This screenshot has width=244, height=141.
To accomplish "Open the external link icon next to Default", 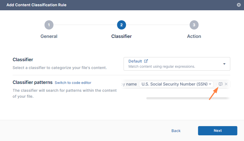I will point(146,61).
